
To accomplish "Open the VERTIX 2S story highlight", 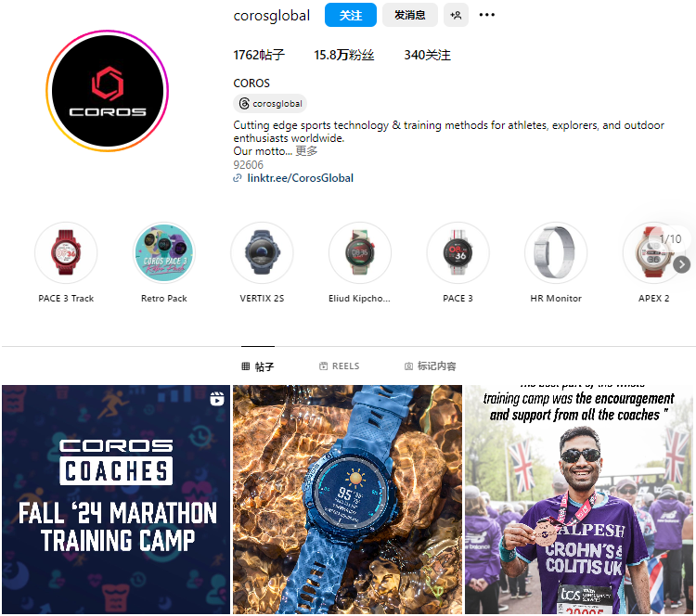I will click(x=262, y=263).
